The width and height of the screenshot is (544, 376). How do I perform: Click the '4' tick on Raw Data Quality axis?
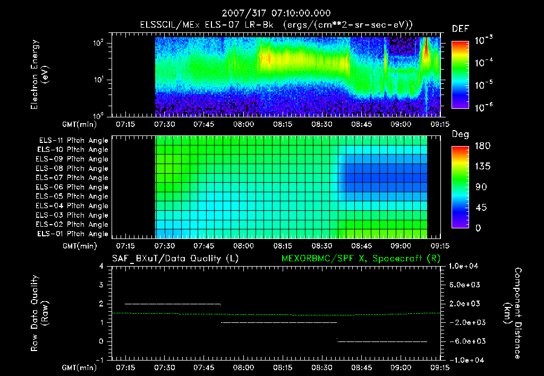coord(101,267)
